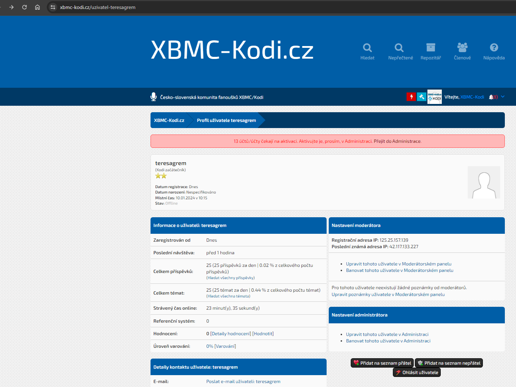Click the XBMC-Kodi.cz breadcrumb item
The width and height of the screenshot is (516, 387).
[x=169, y=120]
